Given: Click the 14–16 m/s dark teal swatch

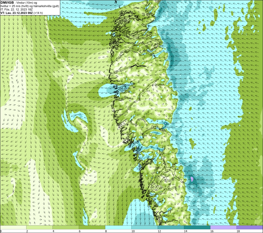Looking at the screenshot, I should pos(197,227).
